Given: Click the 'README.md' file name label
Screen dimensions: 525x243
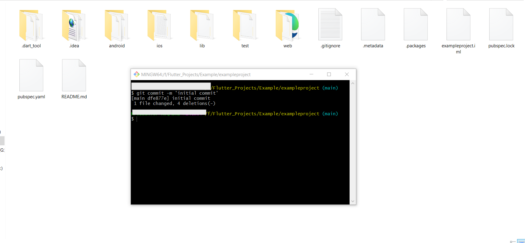Looking at the screenshot, I should click(x=74, y=97).
